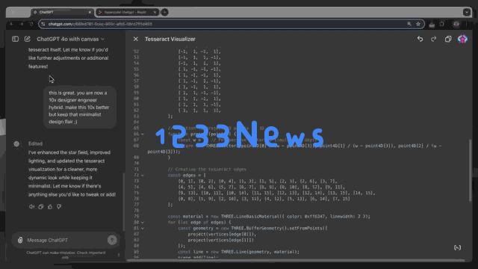Click the edge list on line 76
The width and height of the screenshot is (478, 269).
click(x=264, y=199)
